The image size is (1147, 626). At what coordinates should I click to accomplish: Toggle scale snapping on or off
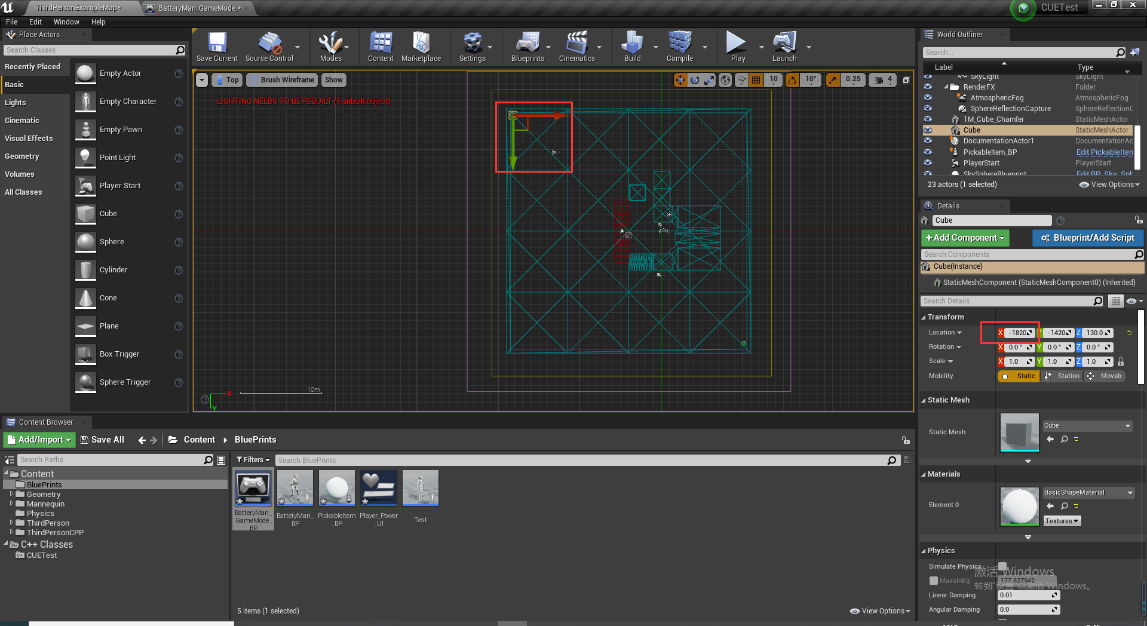tap(833, 80)
